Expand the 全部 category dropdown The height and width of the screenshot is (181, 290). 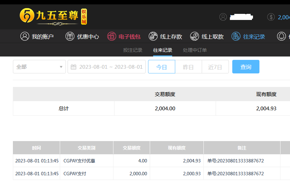pyautogui.click(x=39, y=67)
